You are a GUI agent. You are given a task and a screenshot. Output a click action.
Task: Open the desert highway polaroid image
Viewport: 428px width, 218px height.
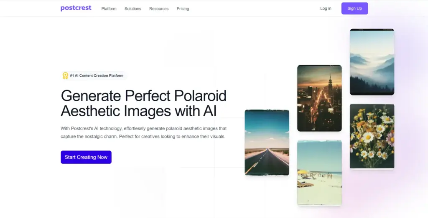point(267,142)
